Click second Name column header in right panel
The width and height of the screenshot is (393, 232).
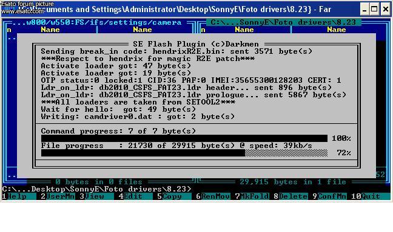[x=337, y=30]
